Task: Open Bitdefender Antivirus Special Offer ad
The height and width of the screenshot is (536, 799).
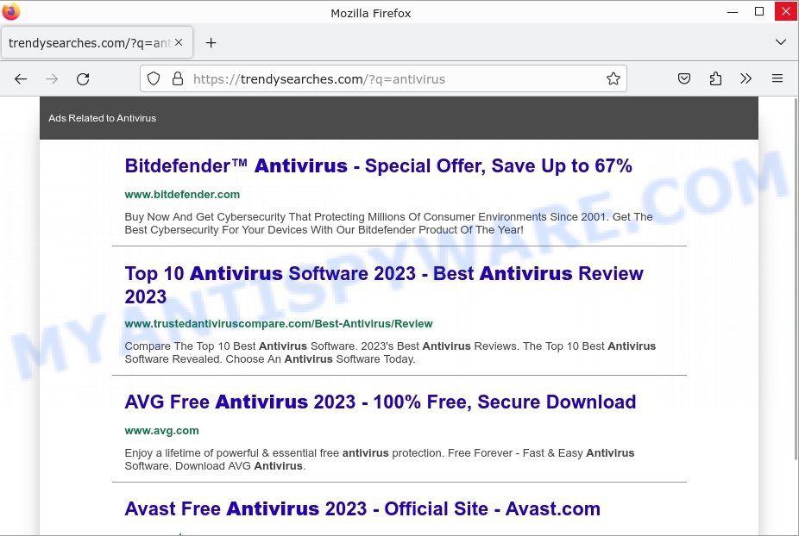Action: tap(378, 166)
